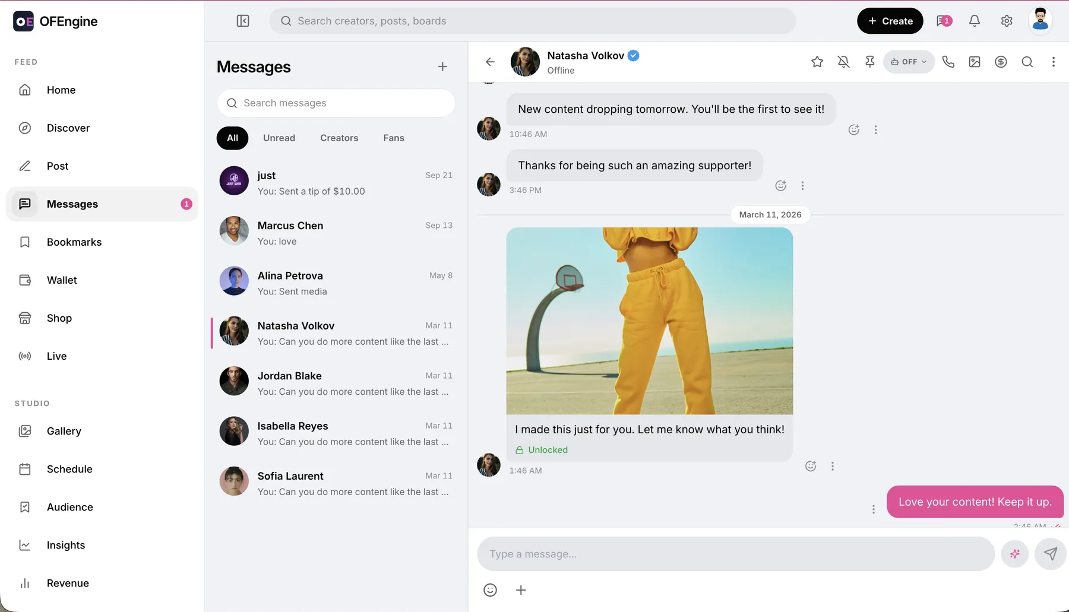The image size is (1069, 612).
Task: Go to Wallet in the sidebar
Action: click(102, 280)
